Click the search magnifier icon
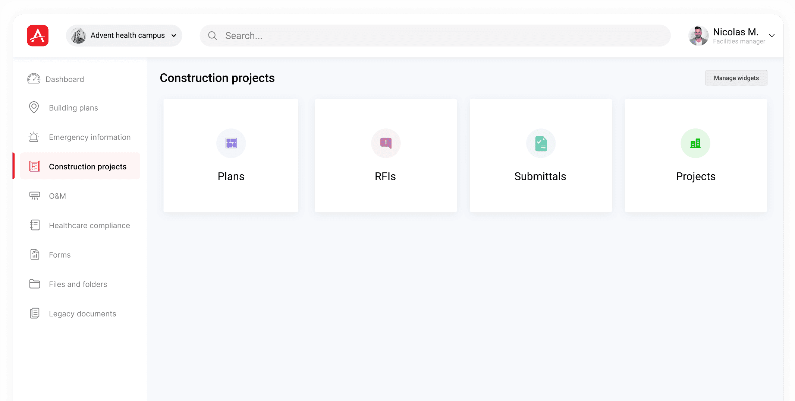The image size is (795, 401). (213, 36)
